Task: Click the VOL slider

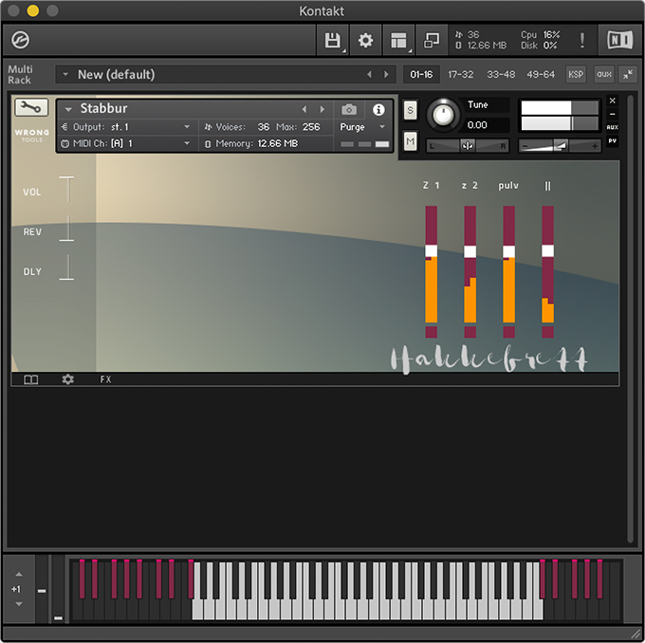Action: point(66,190)
